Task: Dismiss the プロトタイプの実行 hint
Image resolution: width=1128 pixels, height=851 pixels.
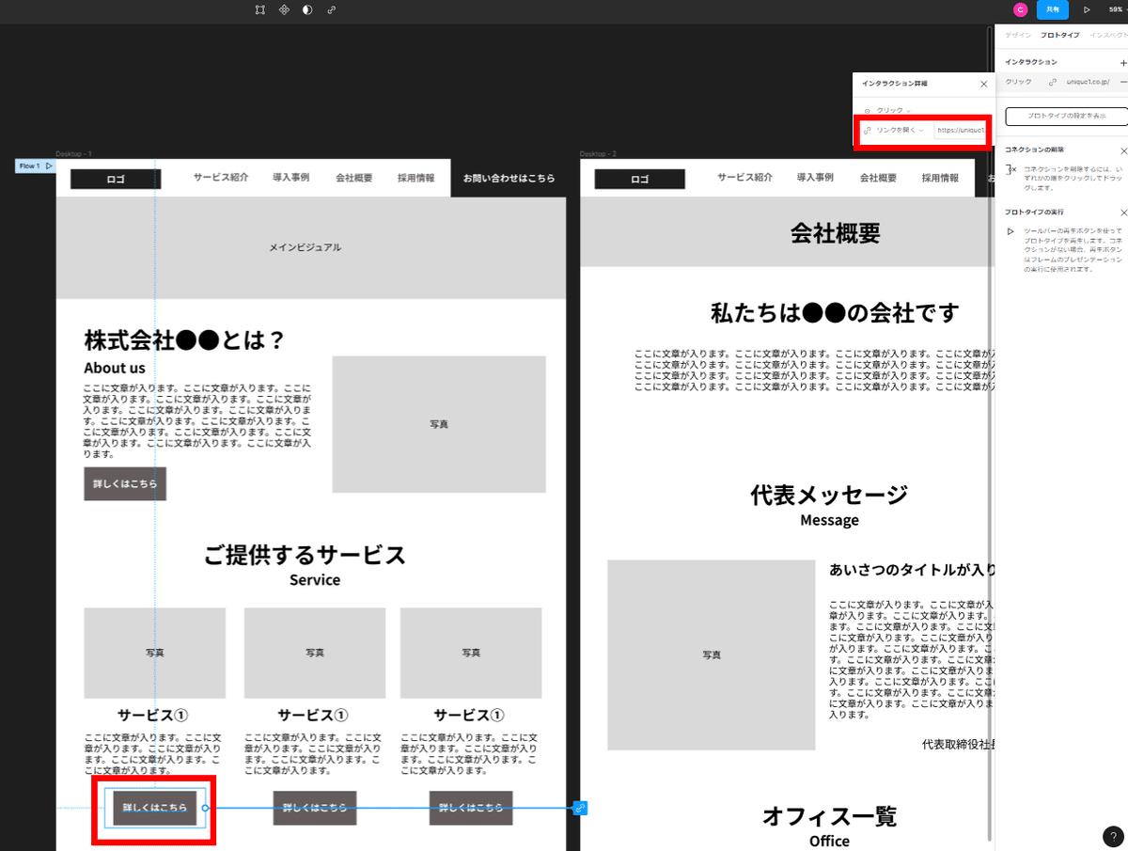Action: pos(1123,213)
